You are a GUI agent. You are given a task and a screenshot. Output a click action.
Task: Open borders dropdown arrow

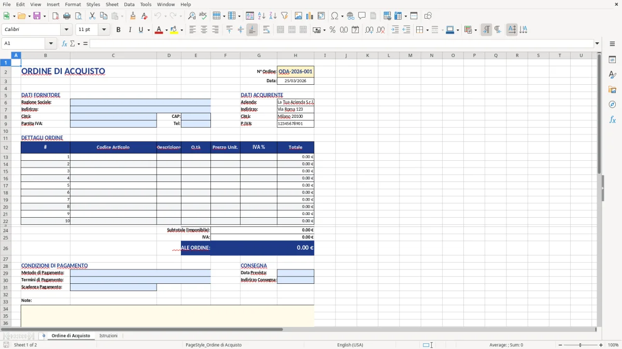coord(427,30)
